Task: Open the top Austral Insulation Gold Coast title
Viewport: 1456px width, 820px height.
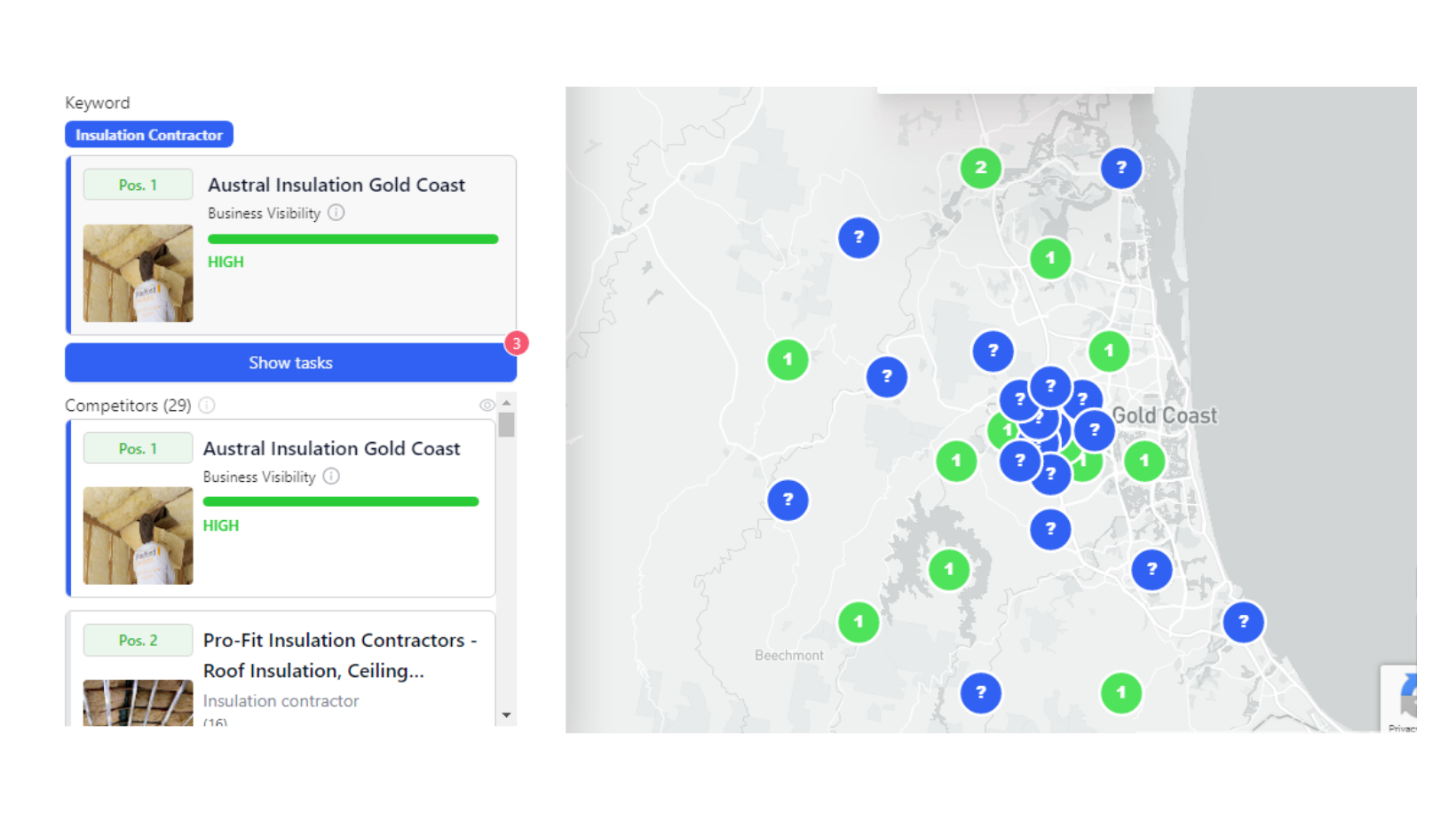Action: [336, 185]
